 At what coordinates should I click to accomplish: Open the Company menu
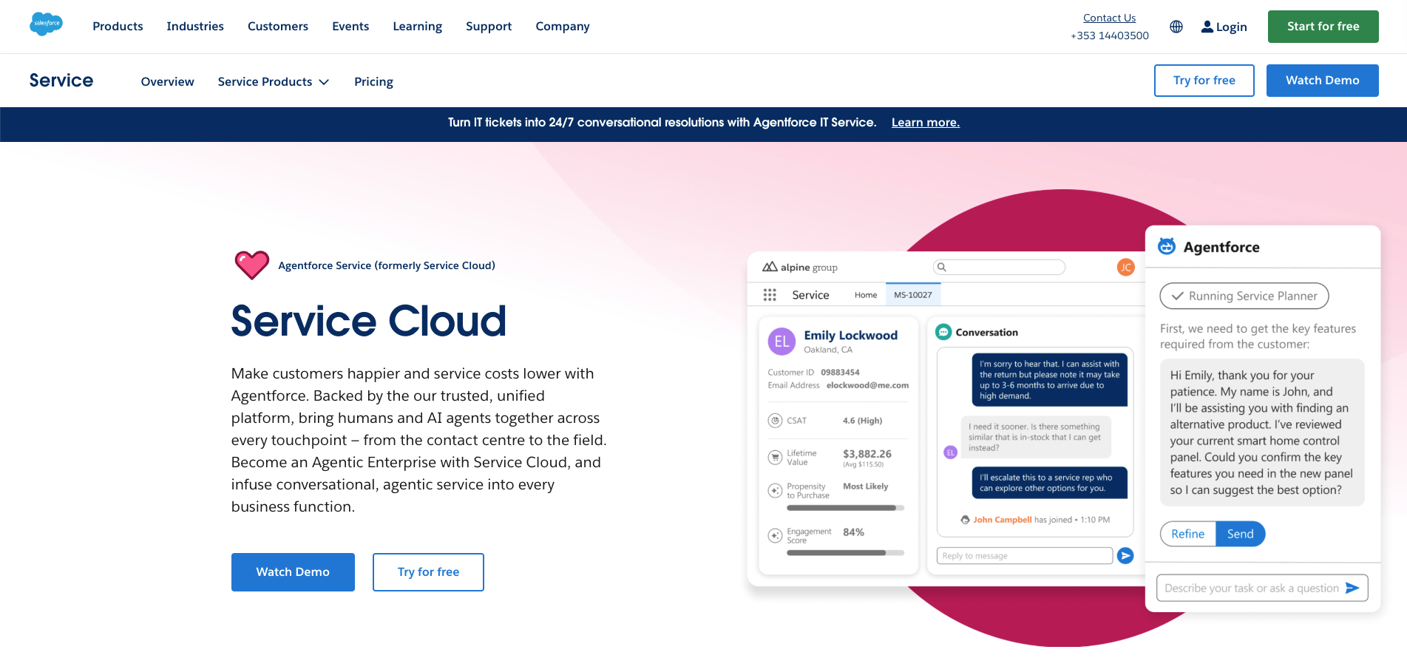click(563, 27)
